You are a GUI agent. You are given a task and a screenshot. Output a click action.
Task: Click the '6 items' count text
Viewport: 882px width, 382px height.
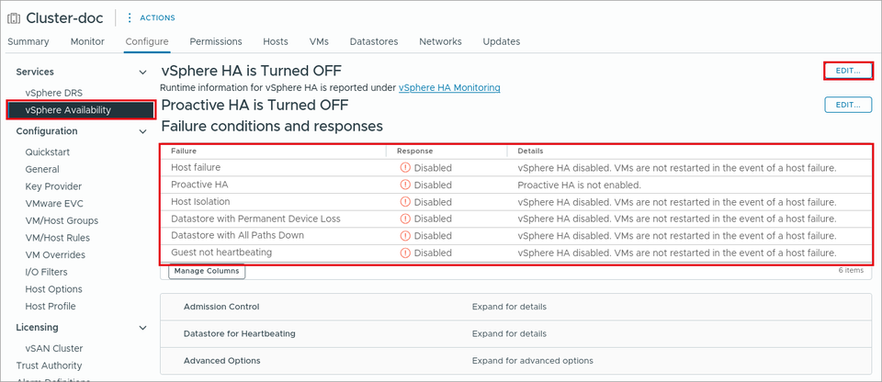[851, 271]
